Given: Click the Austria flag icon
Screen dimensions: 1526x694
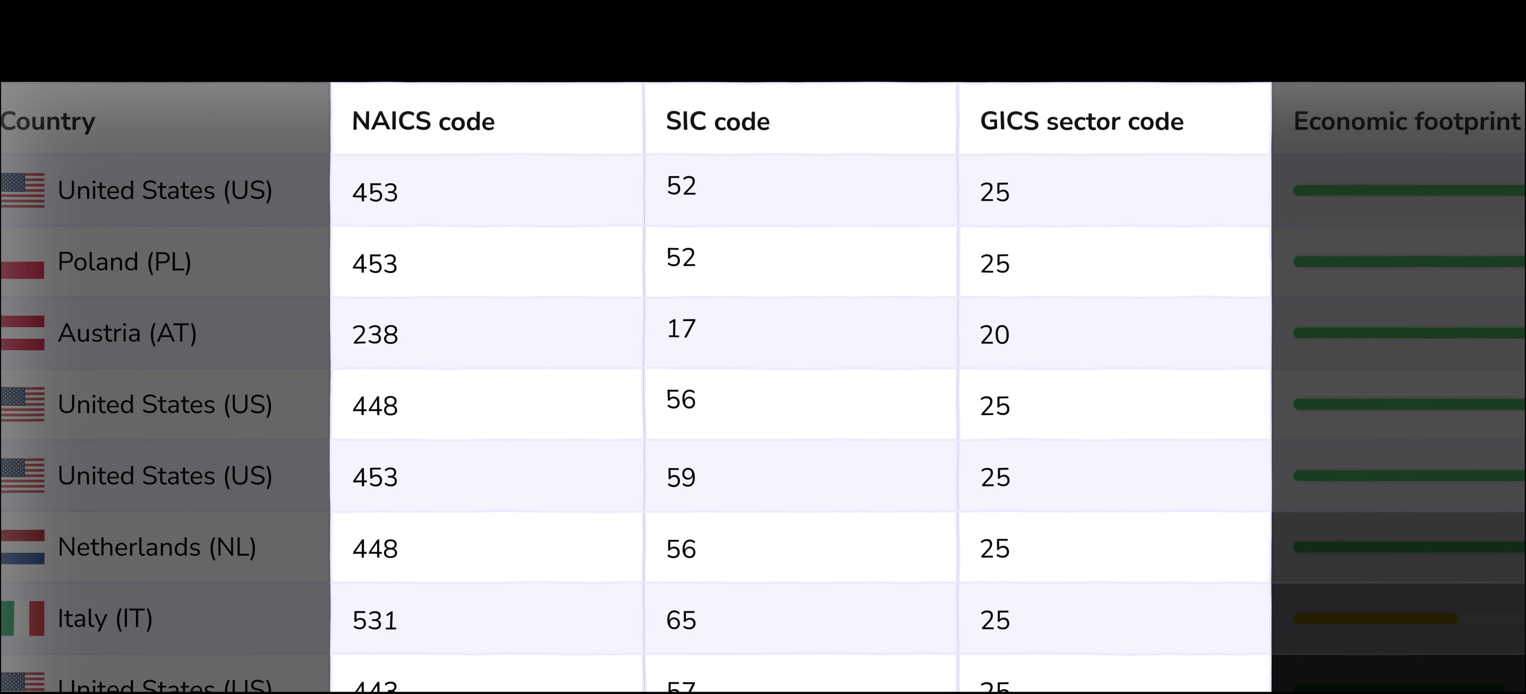Looking at the screenshot, I should [23, 333].
